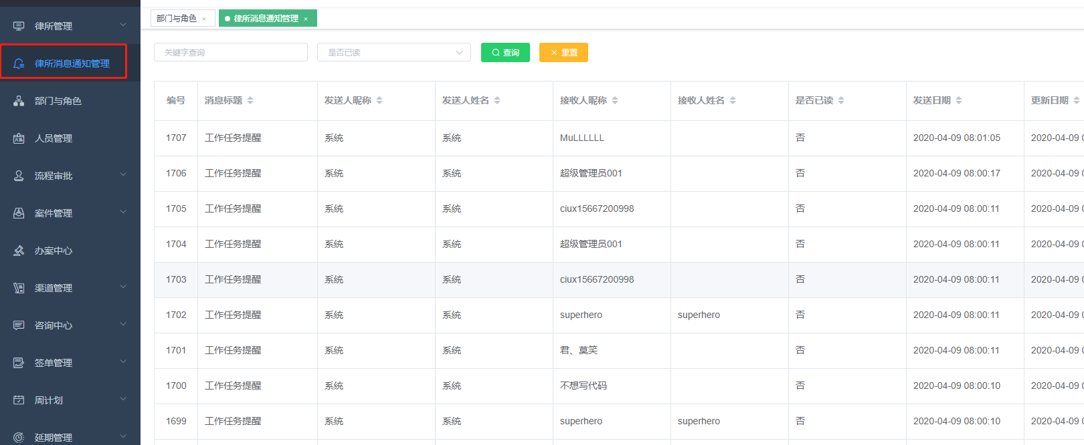Click the 流程审批 person icon
1084x445 pixels.
click(x=19, y=176)
